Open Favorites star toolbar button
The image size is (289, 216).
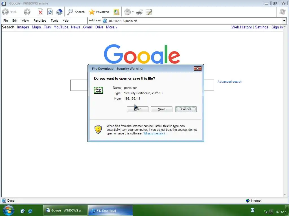[x=98, y=12]
